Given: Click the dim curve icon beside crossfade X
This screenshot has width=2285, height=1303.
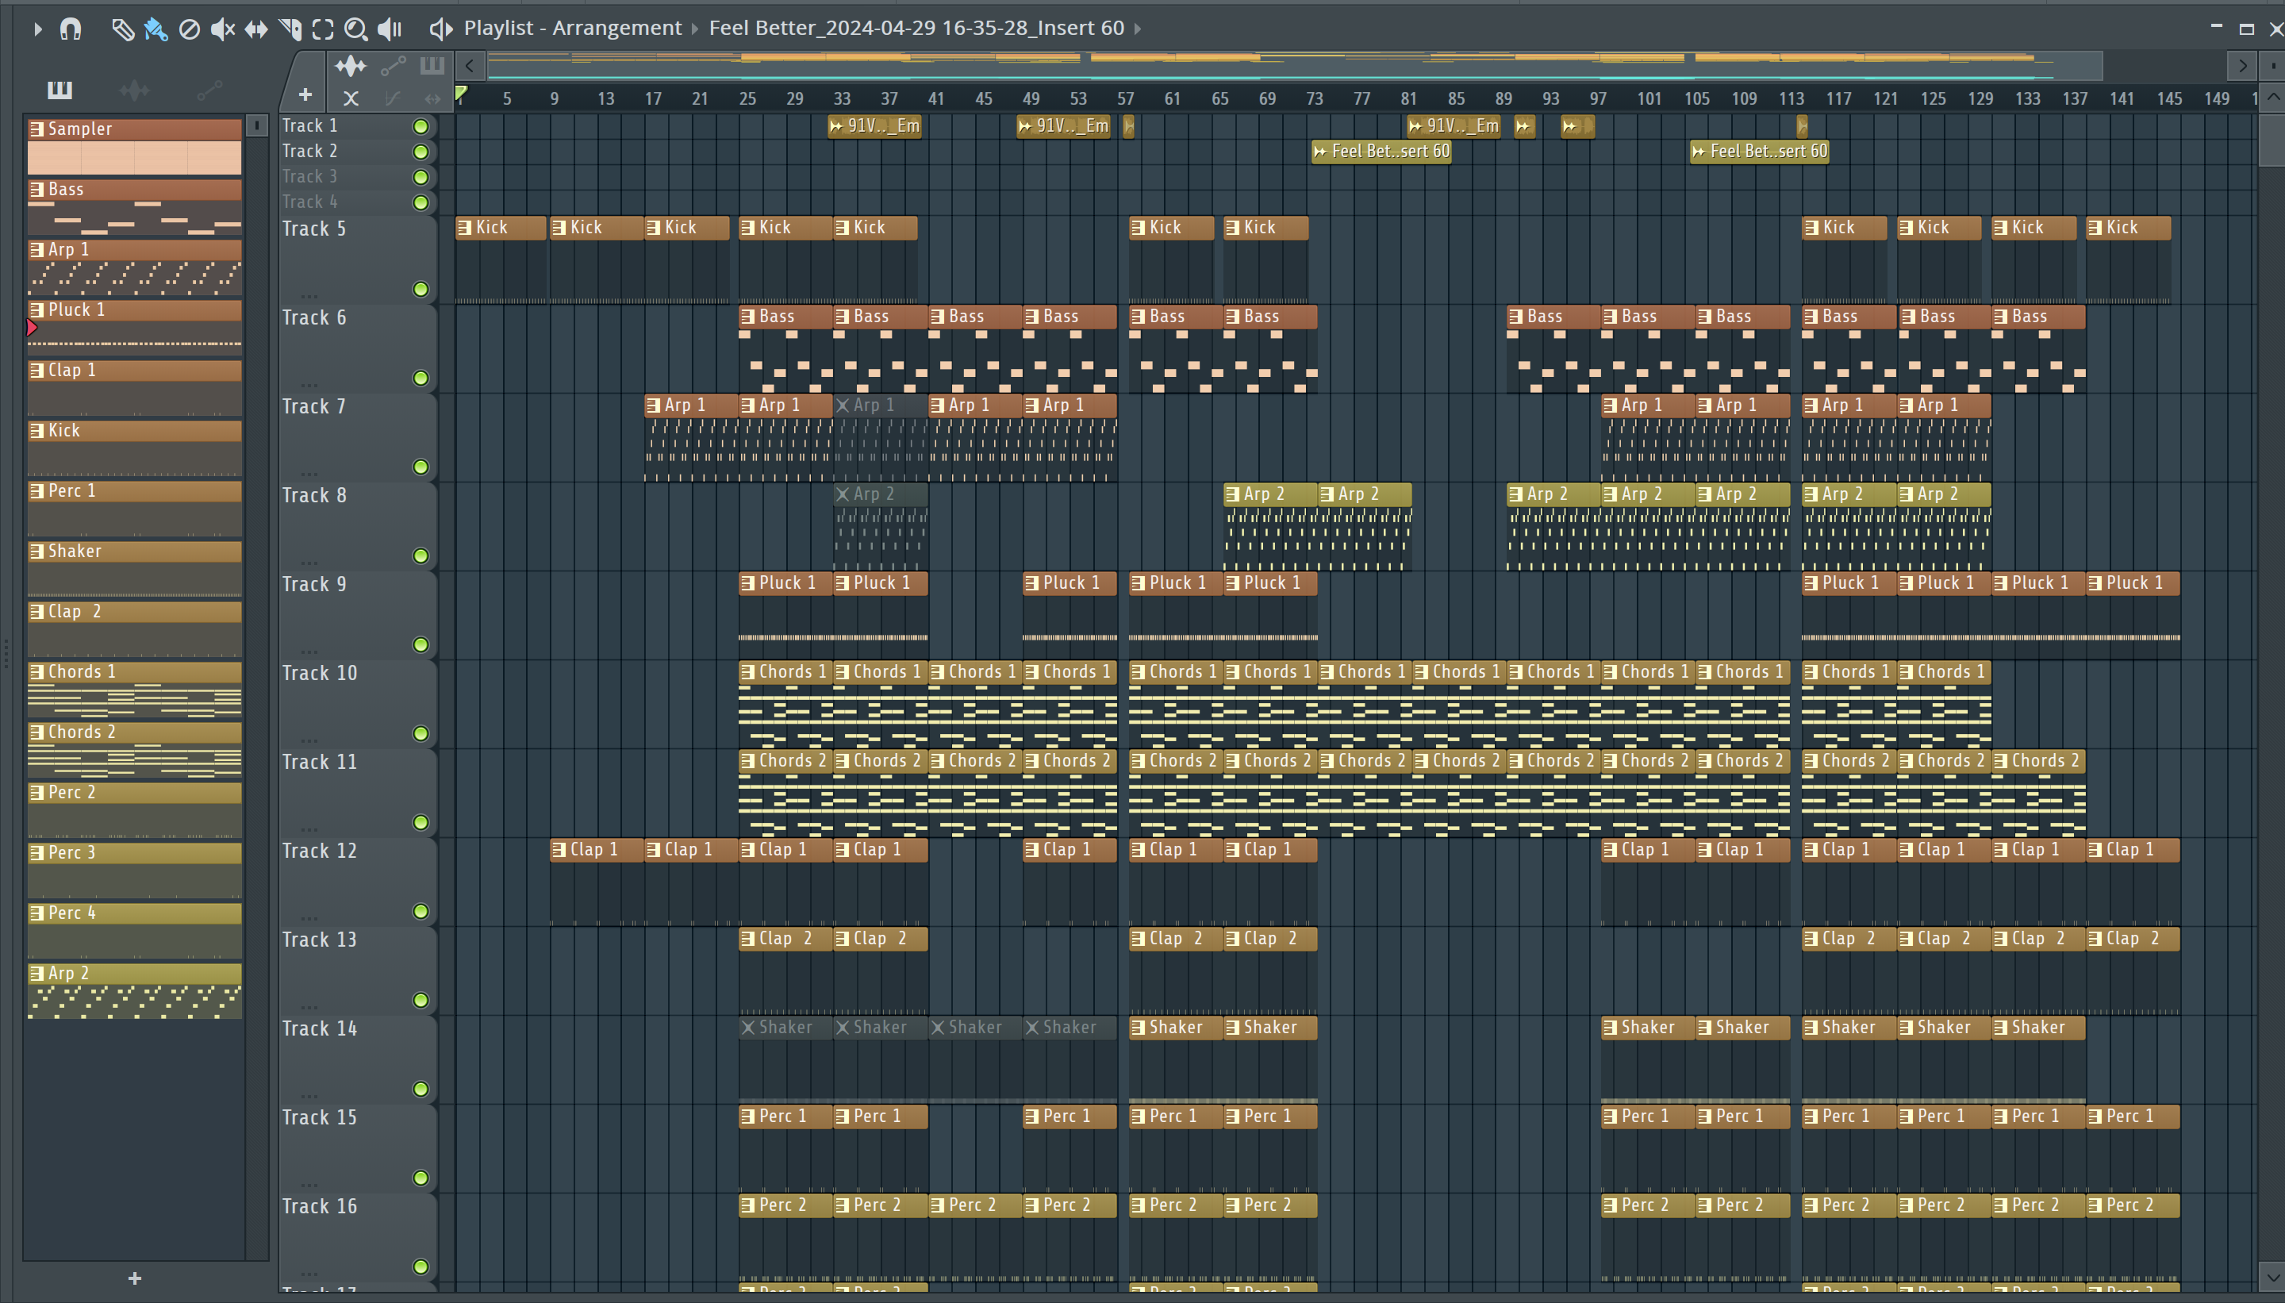Looking at the screenshot, I should coord(392,98).
